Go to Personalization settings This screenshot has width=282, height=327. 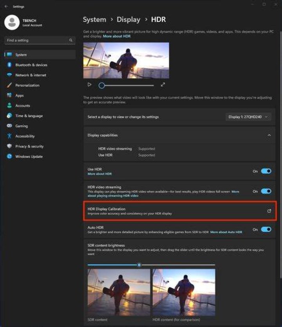pos(27,85)
